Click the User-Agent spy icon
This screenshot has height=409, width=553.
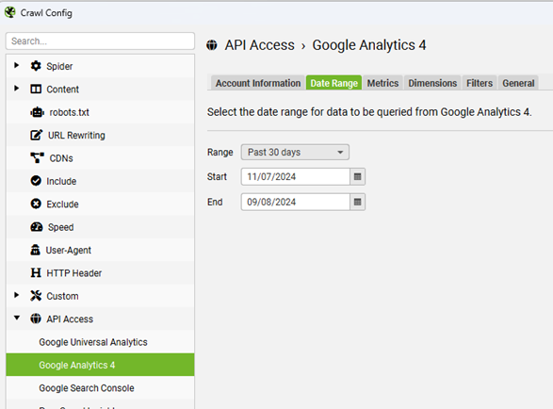coord(35,250)
